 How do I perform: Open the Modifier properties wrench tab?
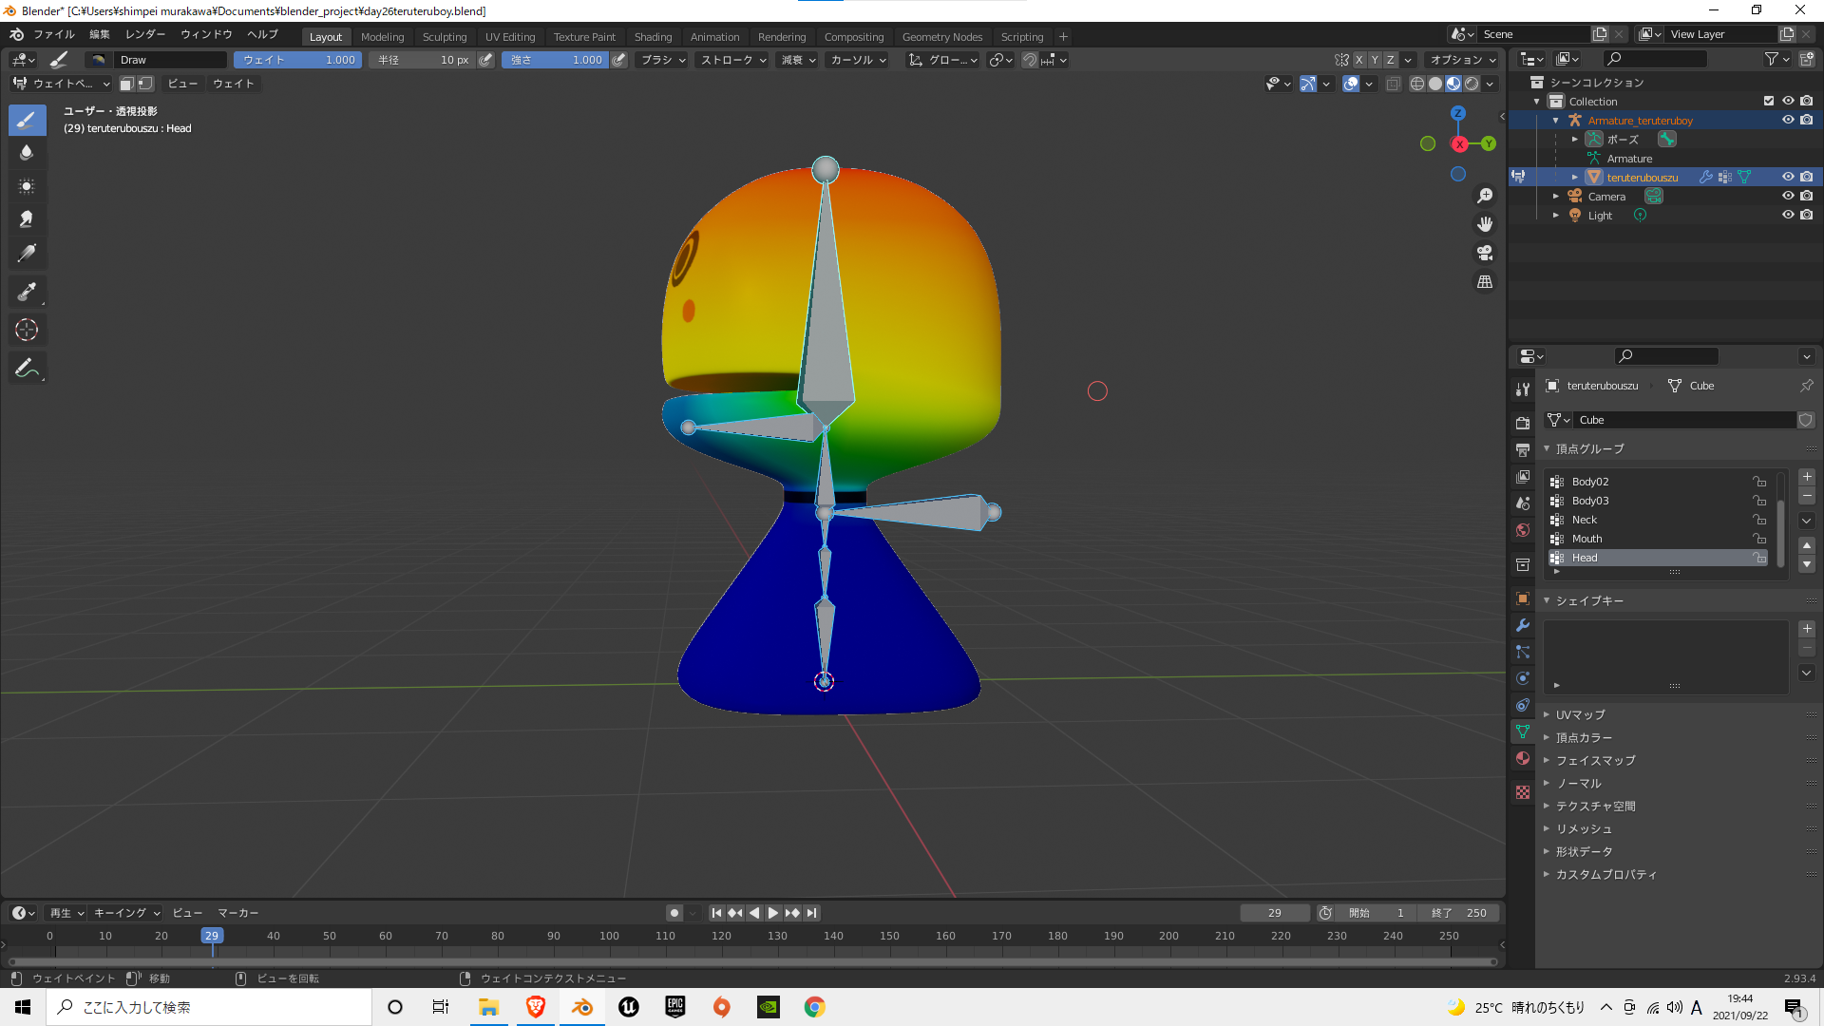tap(1523, 625)
